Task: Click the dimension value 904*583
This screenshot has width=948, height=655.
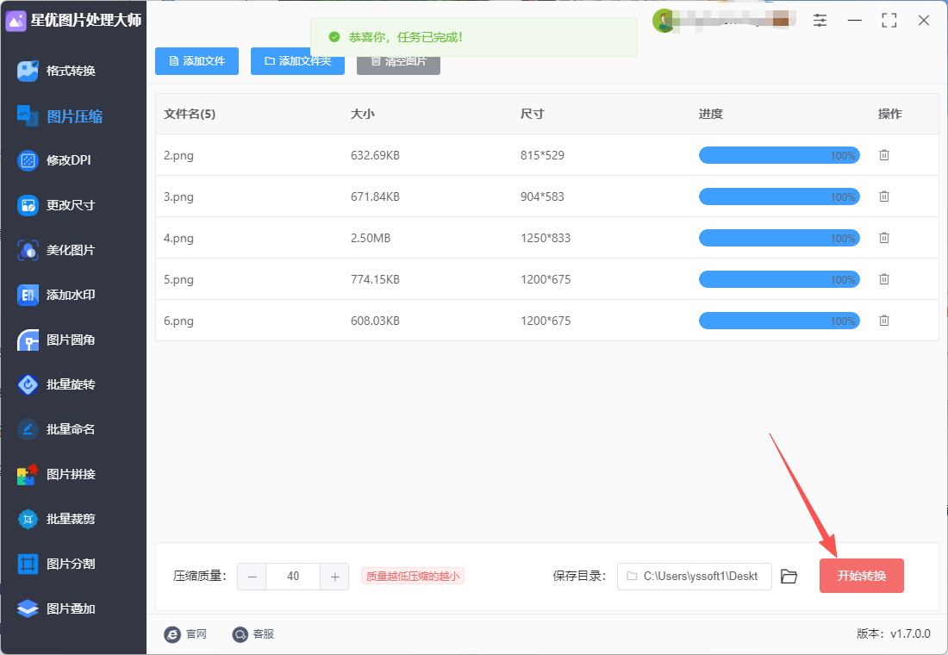Action: click(542, 196)
